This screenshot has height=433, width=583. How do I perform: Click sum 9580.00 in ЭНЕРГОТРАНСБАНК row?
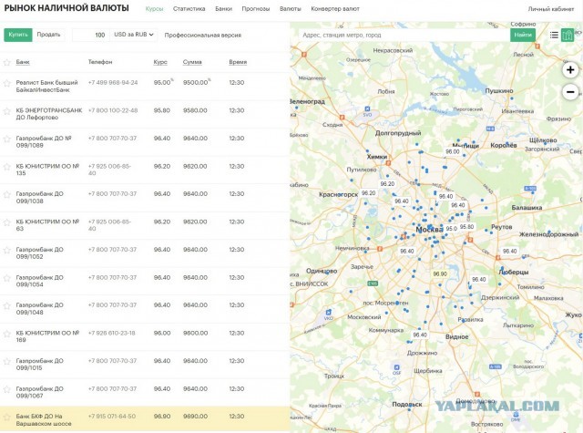(195, 110)
